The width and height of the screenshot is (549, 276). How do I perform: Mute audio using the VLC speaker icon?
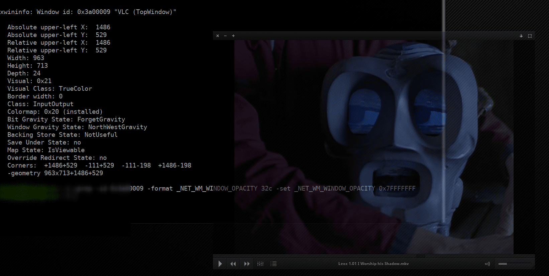487,264
